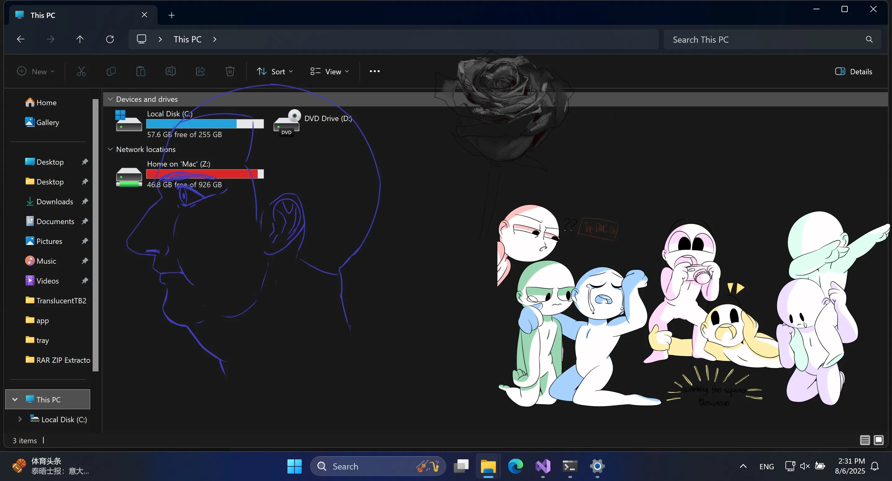
Task: Select Home on 'Mac' (Z:) network drive
Action: pos(189,174)
